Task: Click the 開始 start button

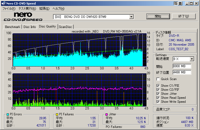Action: pyautogui.click(x=158, y=16)
